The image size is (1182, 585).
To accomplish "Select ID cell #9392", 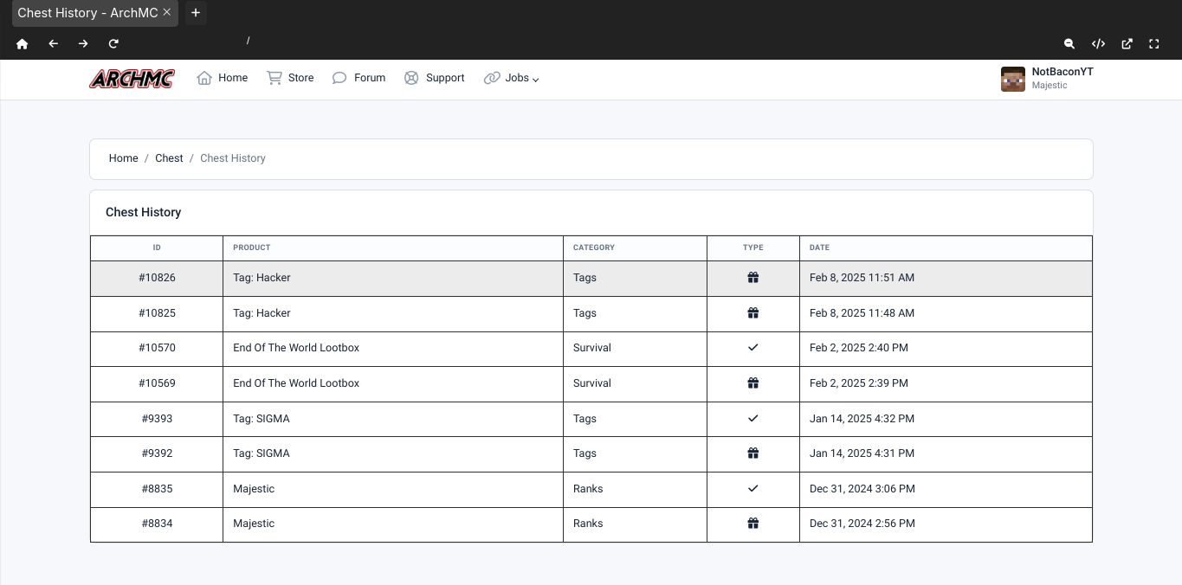I will [x=157, y=453].
